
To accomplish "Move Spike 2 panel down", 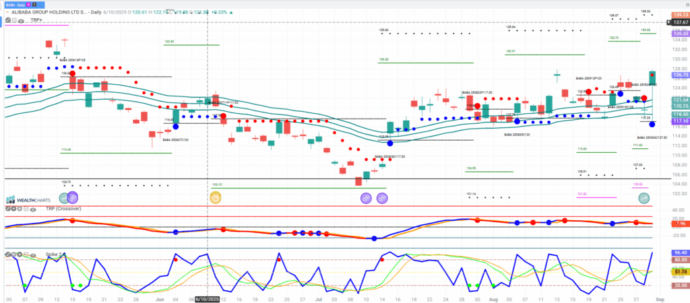I will pyautogui.click(x=13, y=255).
